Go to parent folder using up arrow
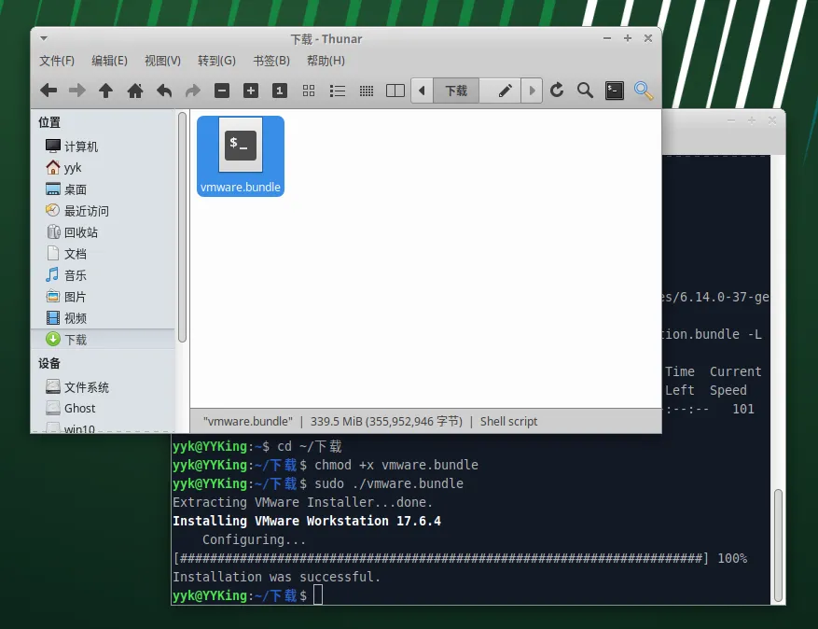This screenshot has height=629, width=818. tap(106, 91)
